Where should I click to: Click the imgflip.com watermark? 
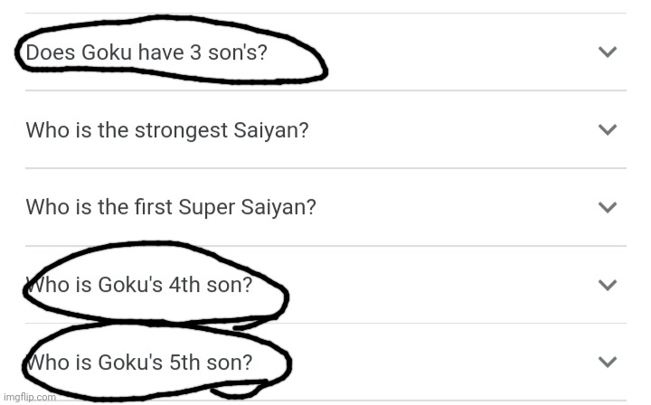30,397
